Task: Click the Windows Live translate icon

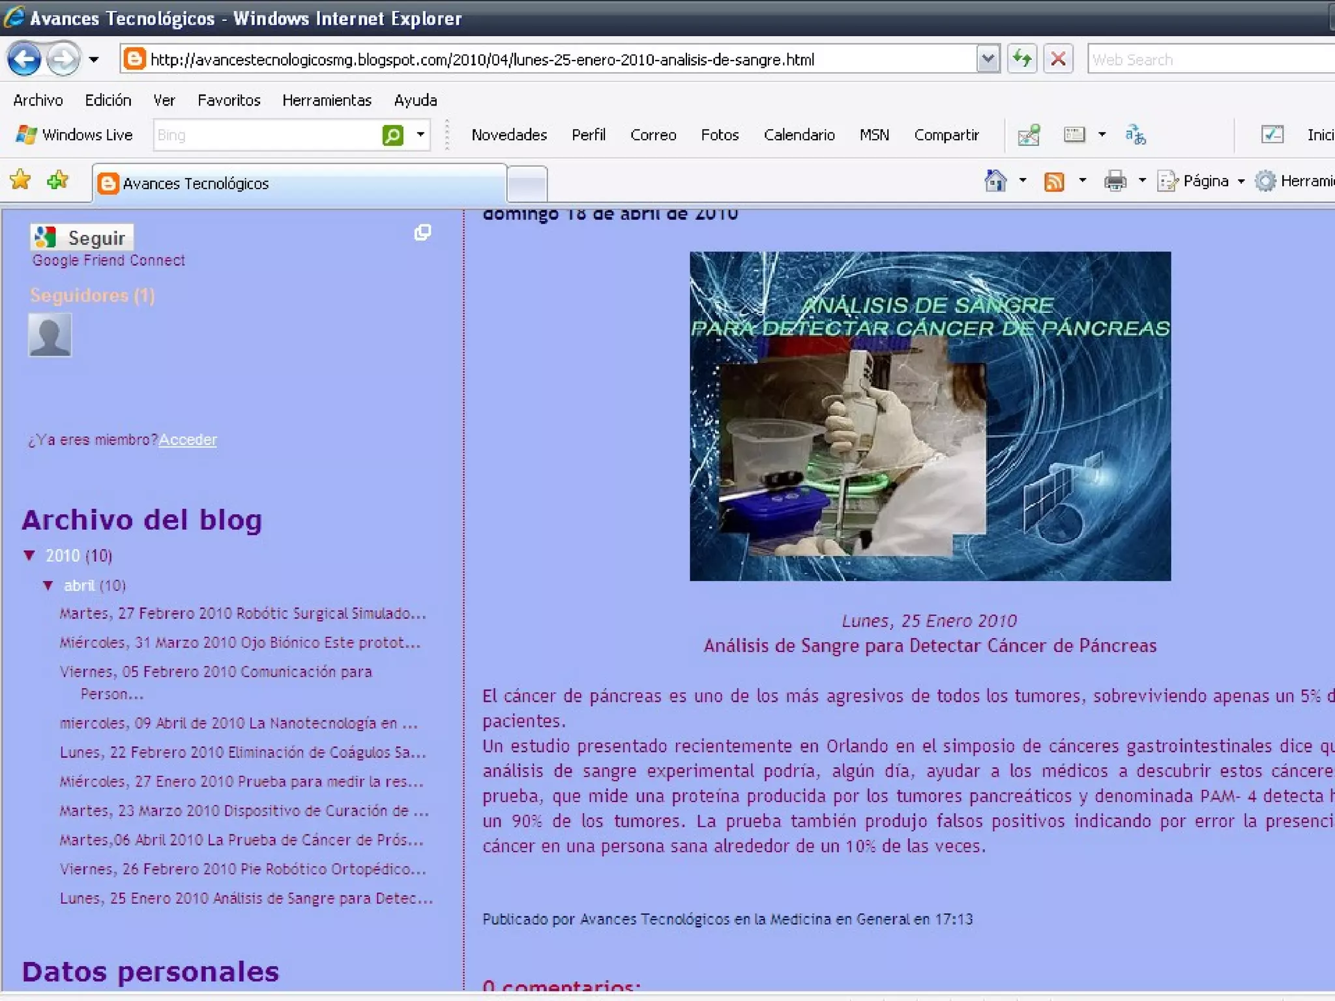Action: pyautogui.click(x=1135, y=135)
